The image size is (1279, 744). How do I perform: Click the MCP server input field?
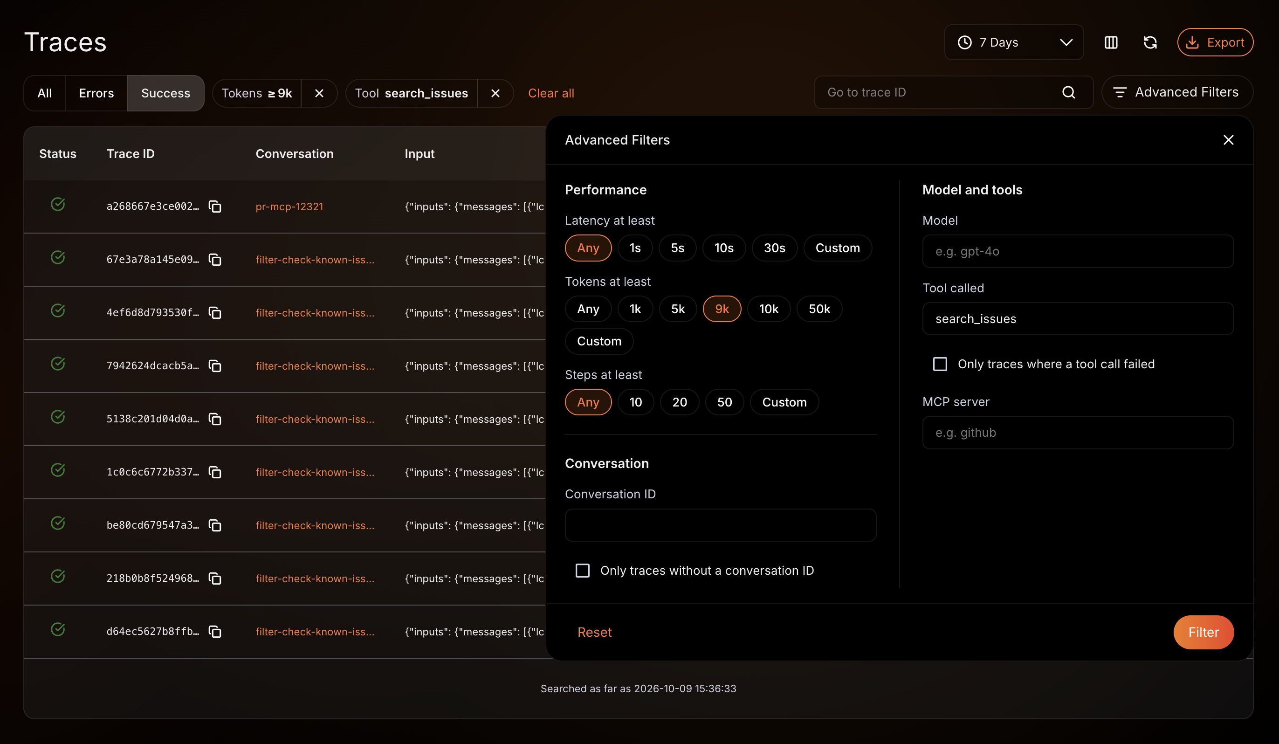pyautogui.click(x=1078, y=433)
